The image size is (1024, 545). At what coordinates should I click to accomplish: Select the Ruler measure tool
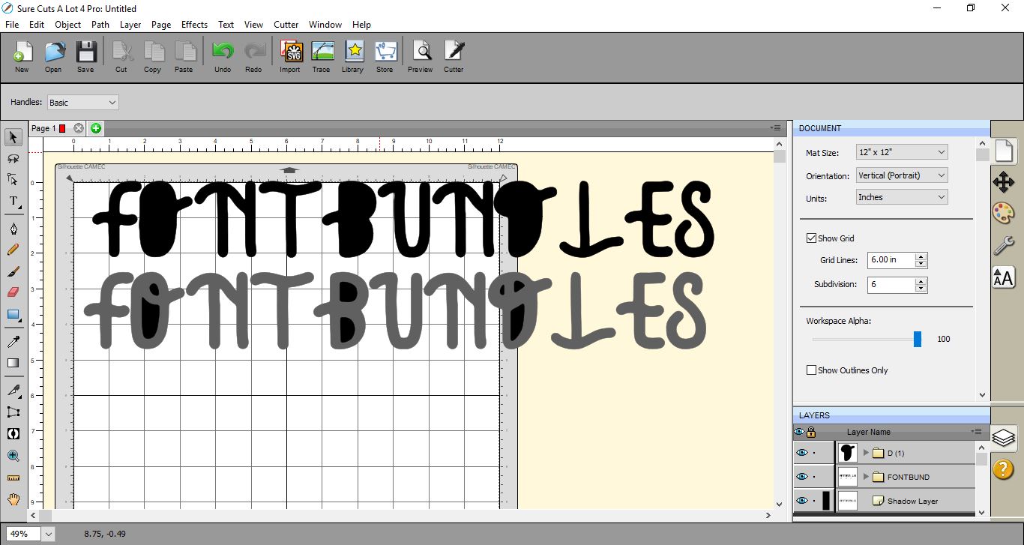tap(13, 477)
